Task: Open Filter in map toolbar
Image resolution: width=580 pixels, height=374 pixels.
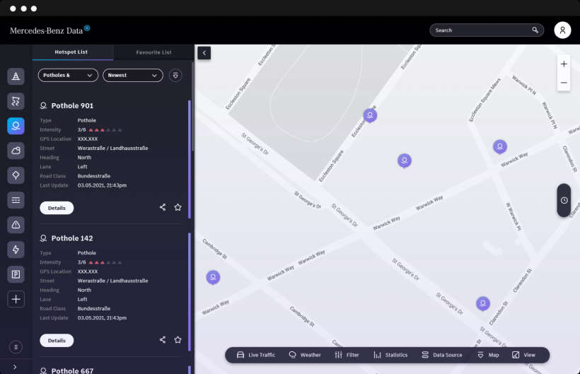Action: (347, 355)
